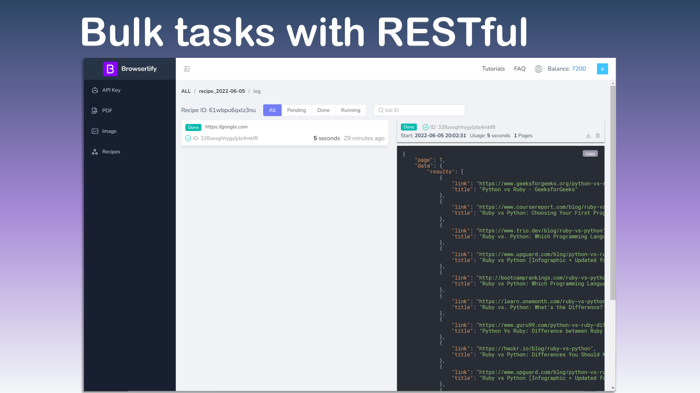Click Recipe ID 61wbpu6qxlz3nu text
Image resolution: width=700 pixels, height=393 pixels.
coord(218,110)
